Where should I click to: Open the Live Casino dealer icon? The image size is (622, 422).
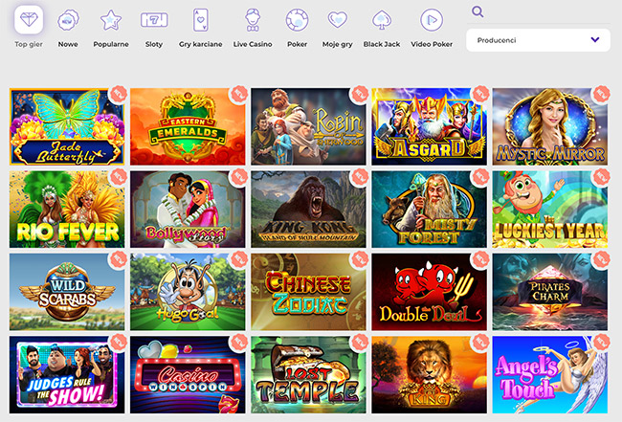253,20
